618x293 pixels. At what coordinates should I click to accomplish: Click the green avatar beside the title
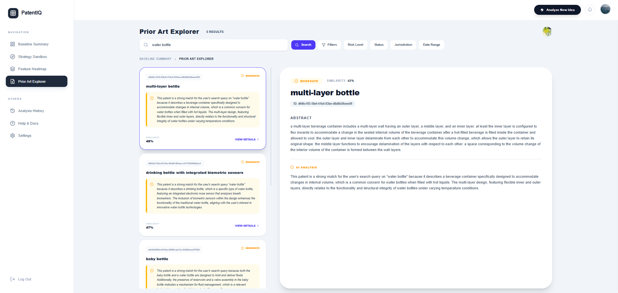[547, 32]
